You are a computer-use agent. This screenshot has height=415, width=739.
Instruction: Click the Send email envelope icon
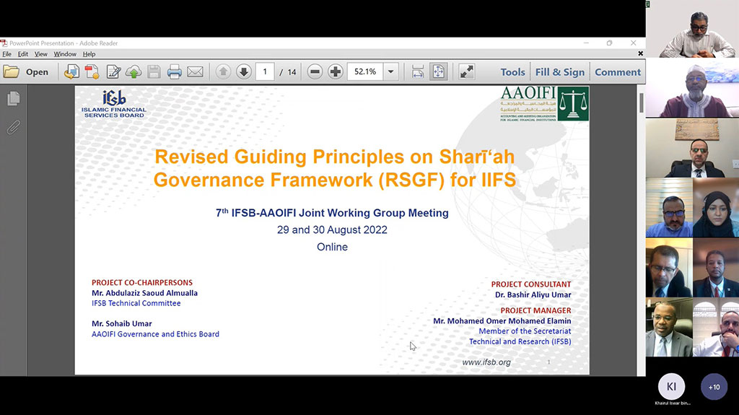click(195, 71)
